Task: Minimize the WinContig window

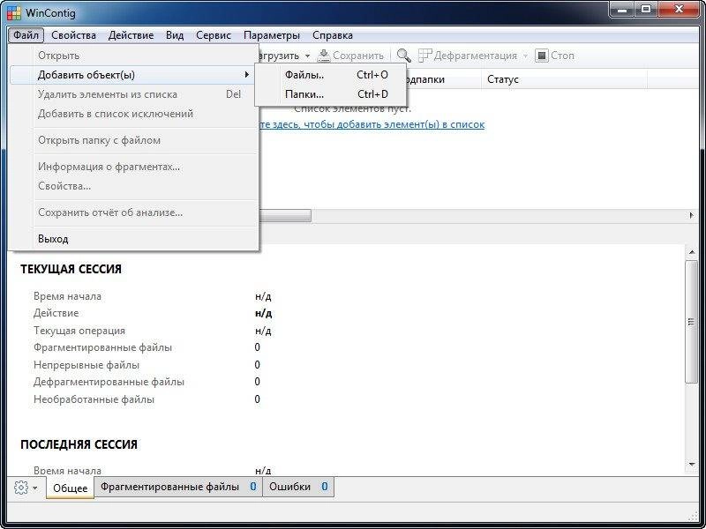Action: pos(623,10)
